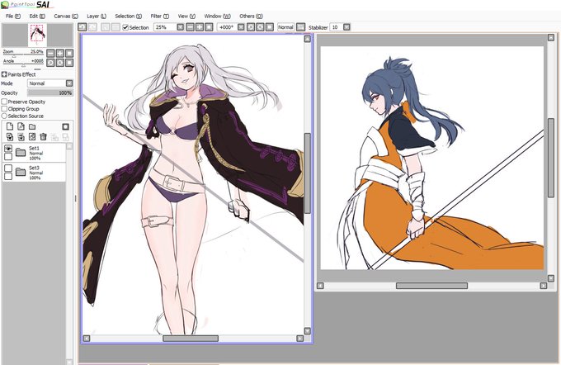Click navigator panel reset zoom button

coord(69,54)
